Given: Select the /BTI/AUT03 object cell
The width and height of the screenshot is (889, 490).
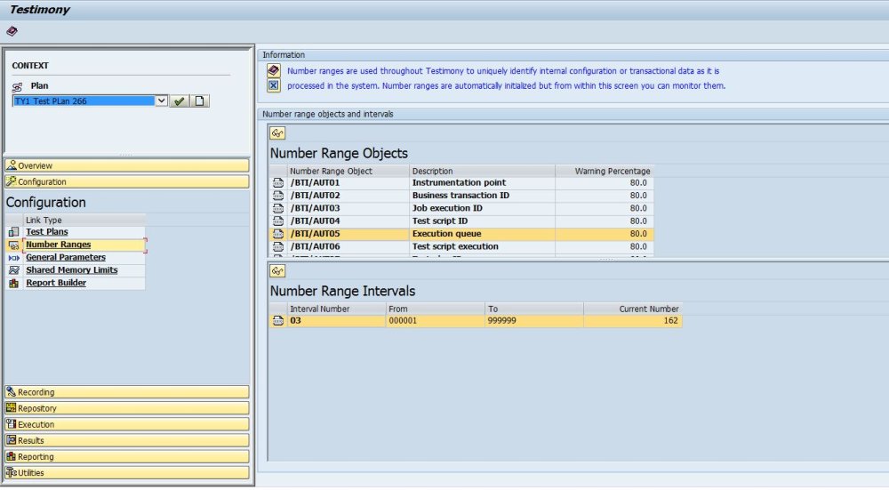Looking at the screenshot, I should pyautogui.click(x=348, y=208).
